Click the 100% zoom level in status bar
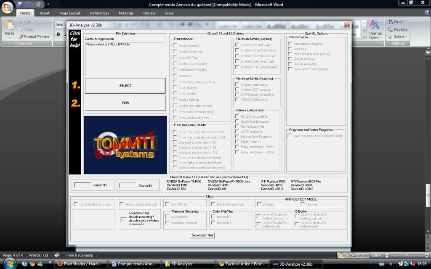 tap(376, 255)
